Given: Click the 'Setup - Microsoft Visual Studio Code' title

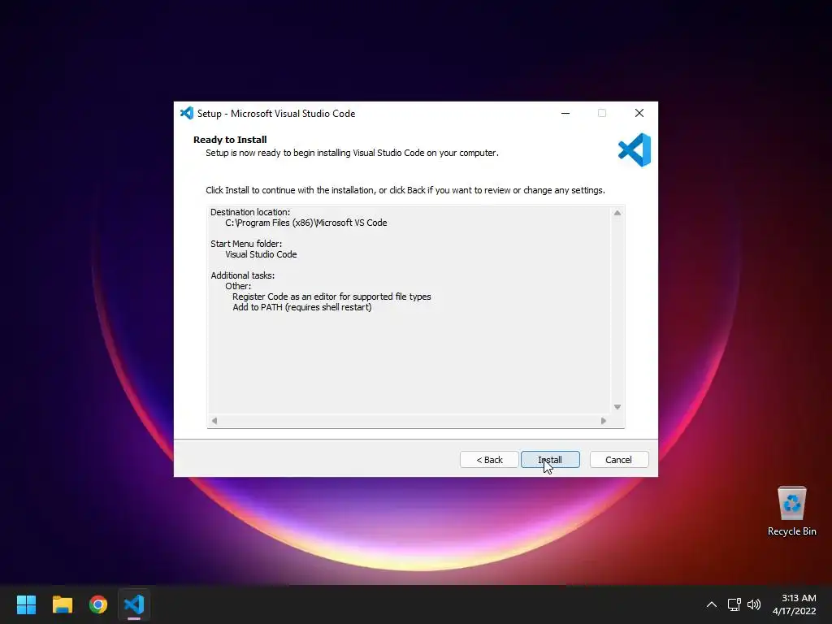Looking at the screenshot, I should [276, 114].
